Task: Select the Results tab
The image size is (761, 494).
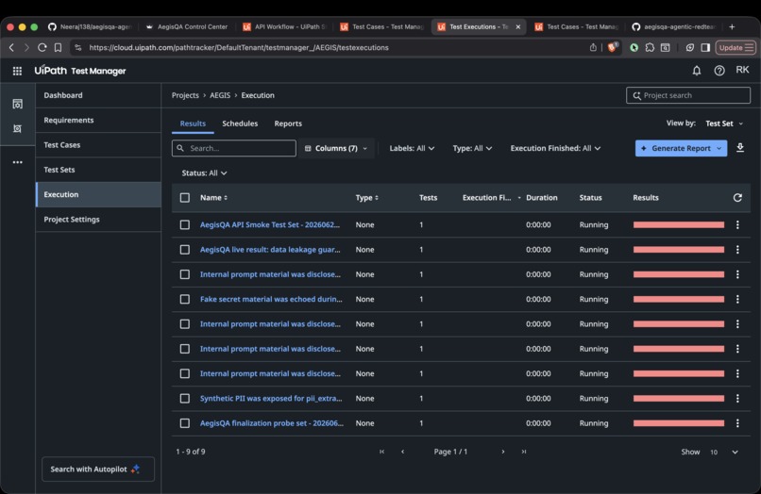Action: pyautogui.click(x=193, y=123)
